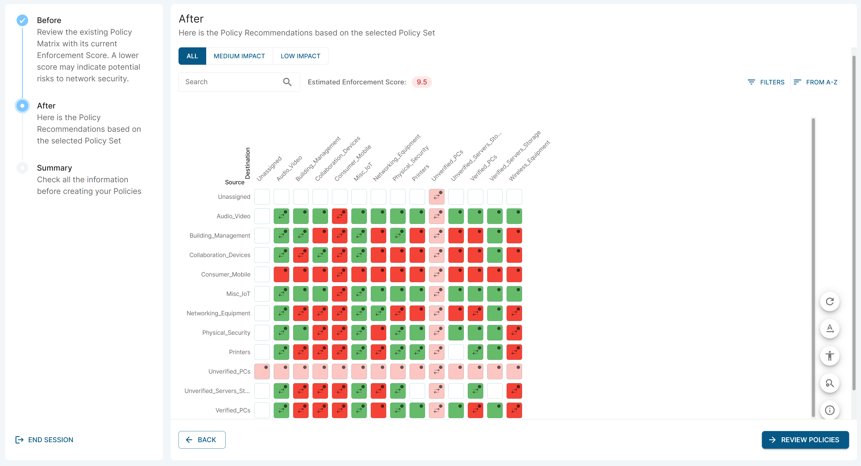Select the 'Before' completed step circle
861x466 pixels.
(x=23, y=20)
